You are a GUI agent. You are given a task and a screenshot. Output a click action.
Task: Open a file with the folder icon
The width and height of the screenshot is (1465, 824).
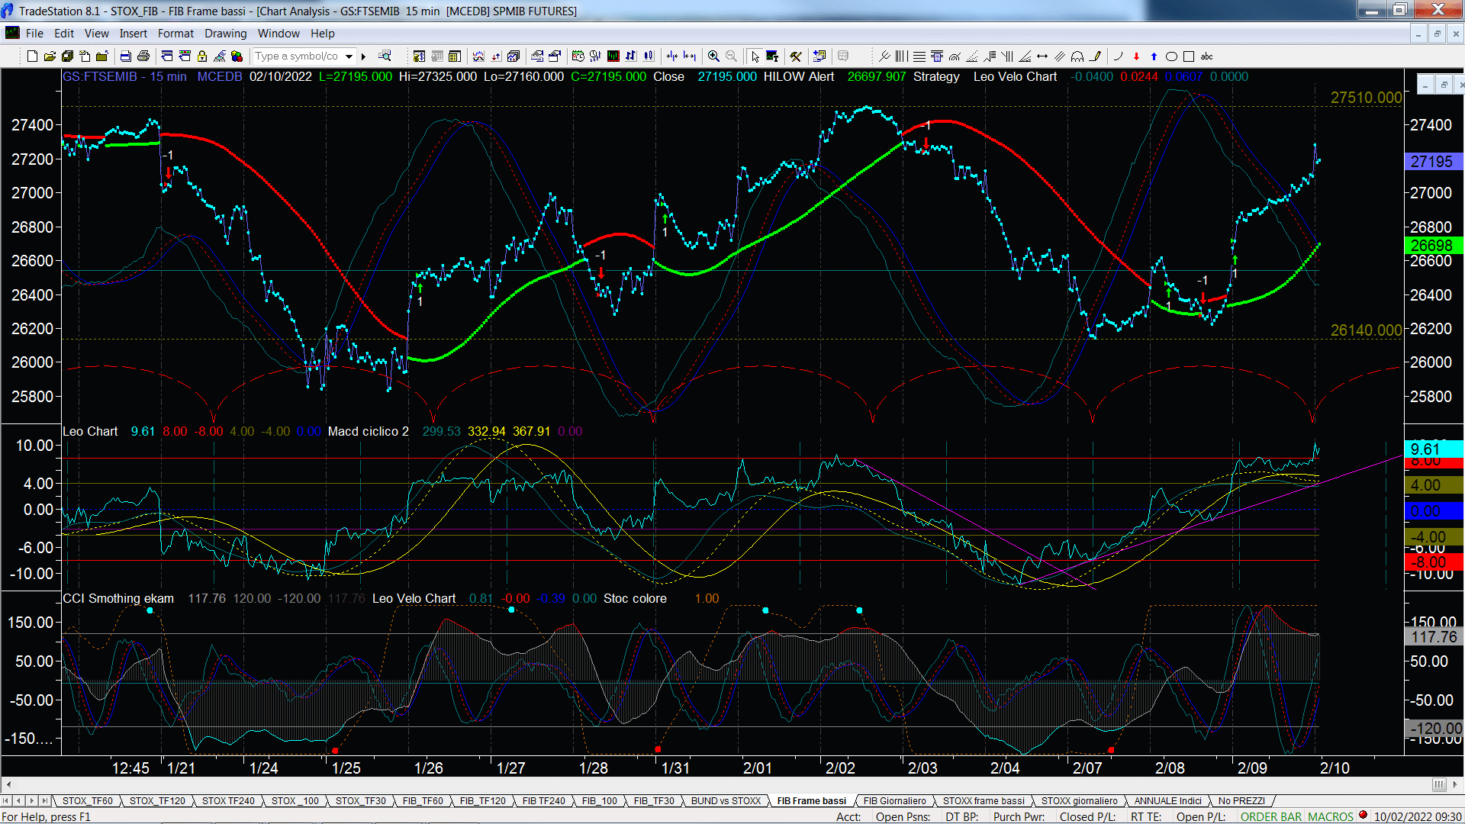[x=50, y=56]
